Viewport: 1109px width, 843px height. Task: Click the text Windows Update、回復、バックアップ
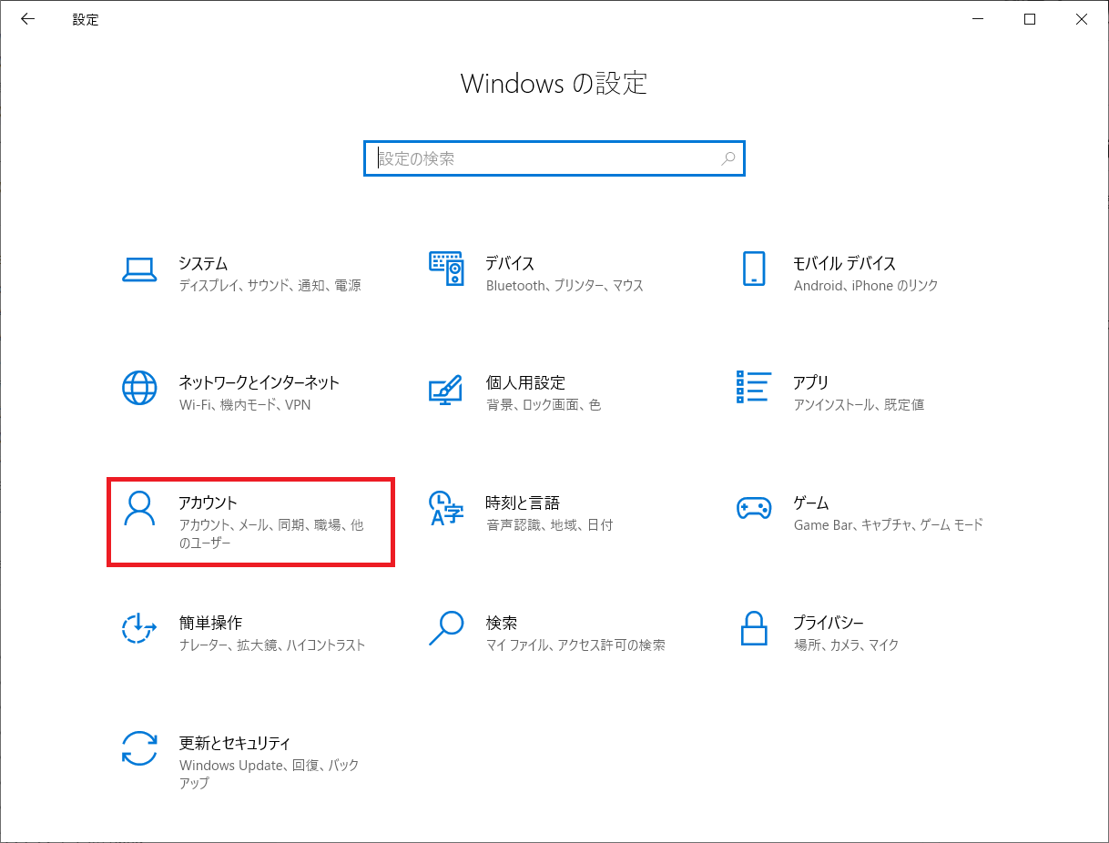[x=270, y=774]
